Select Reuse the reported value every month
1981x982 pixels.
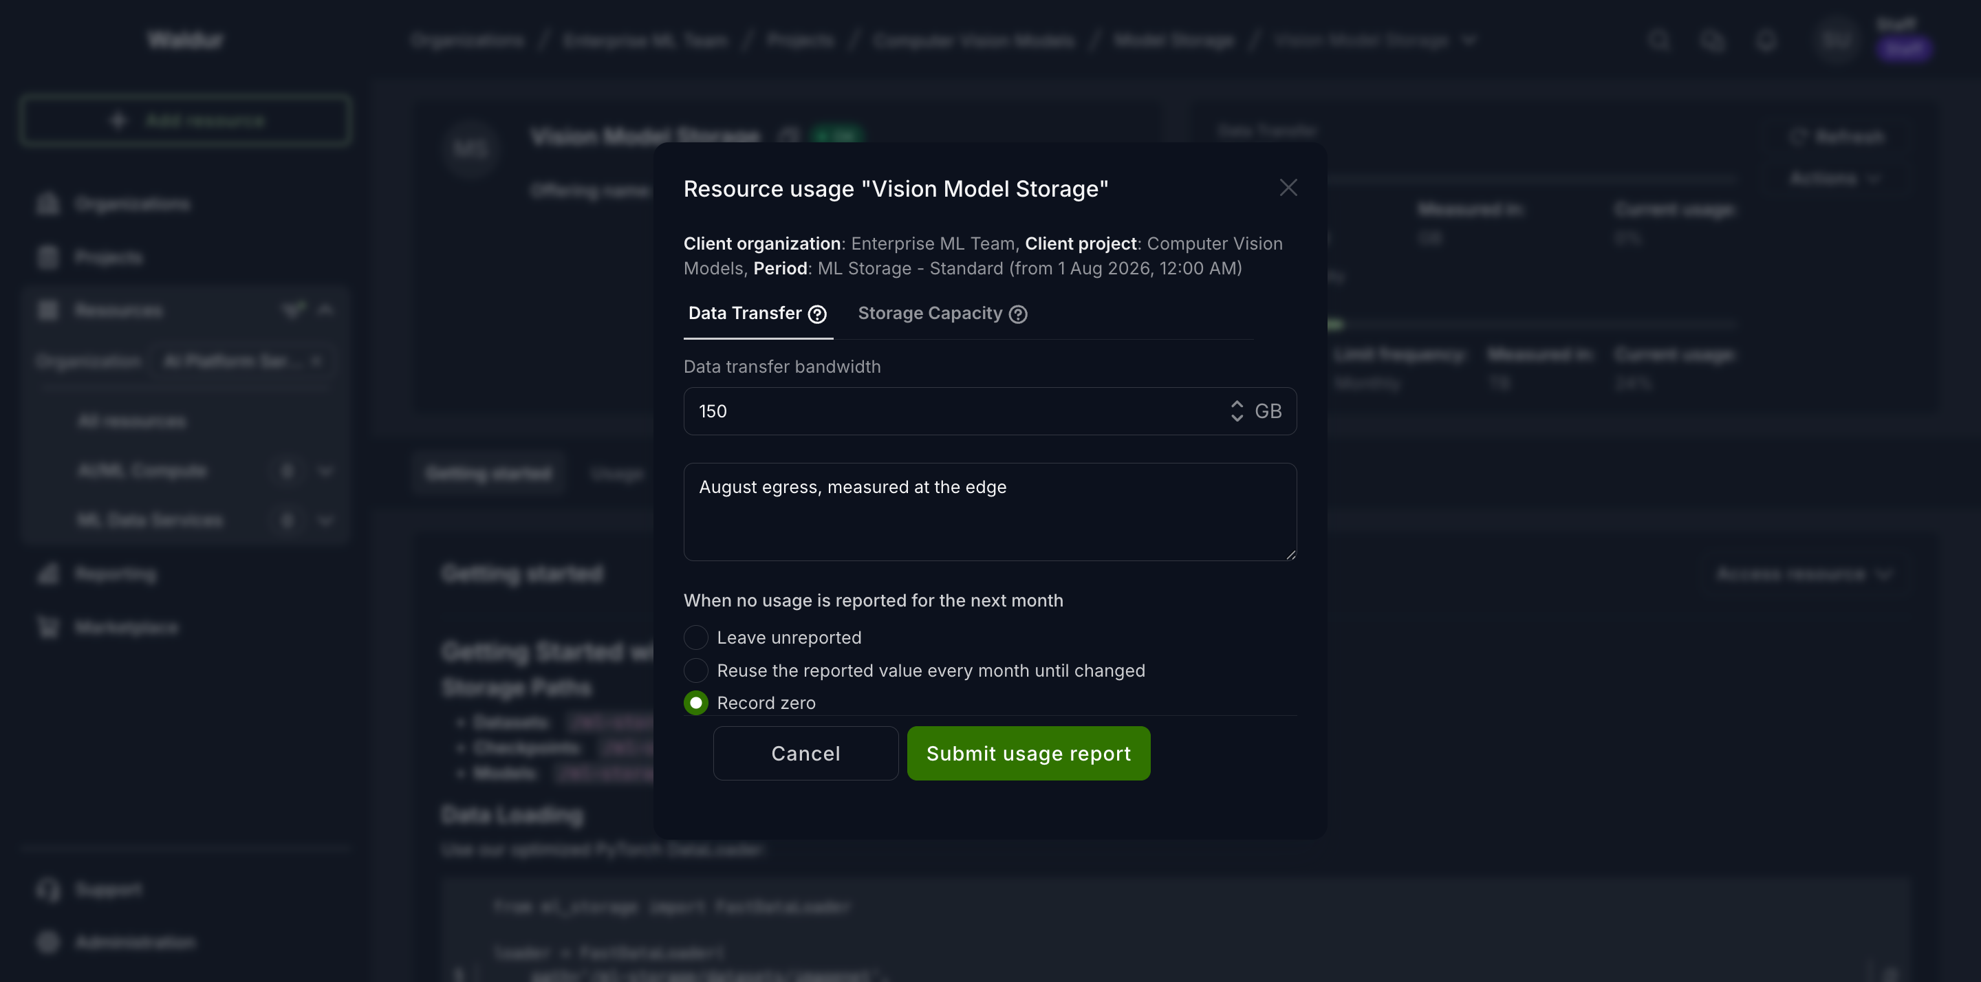696,670
